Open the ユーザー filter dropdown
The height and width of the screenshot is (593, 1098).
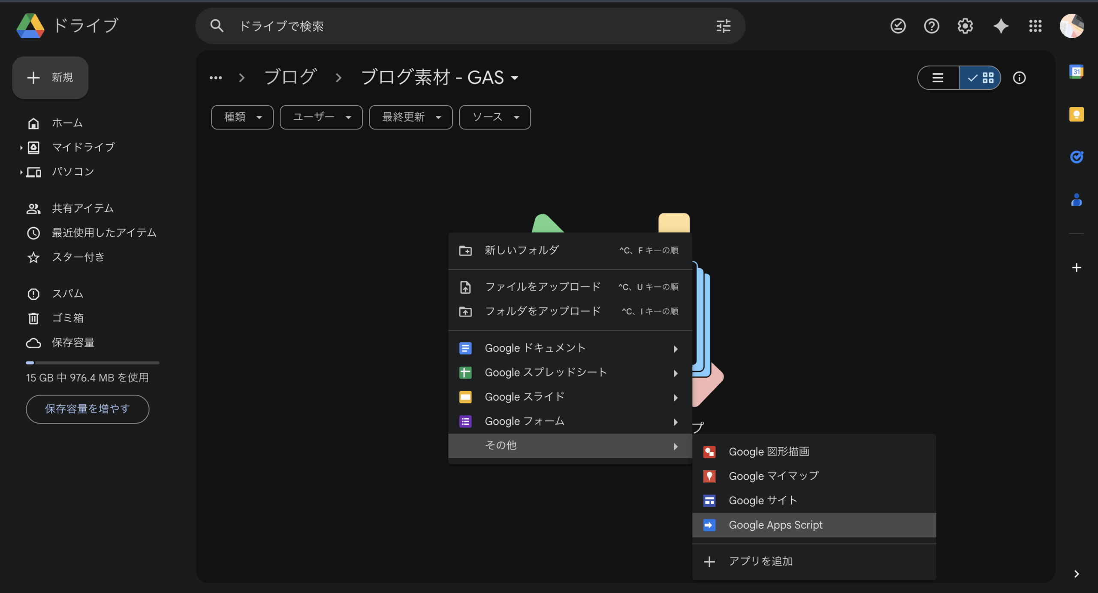click(321, 117)
